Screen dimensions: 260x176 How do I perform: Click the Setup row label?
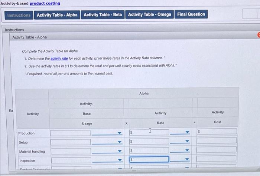coord(23,142)
